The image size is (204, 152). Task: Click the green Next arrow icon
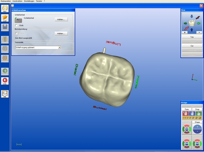coord(5,71)
